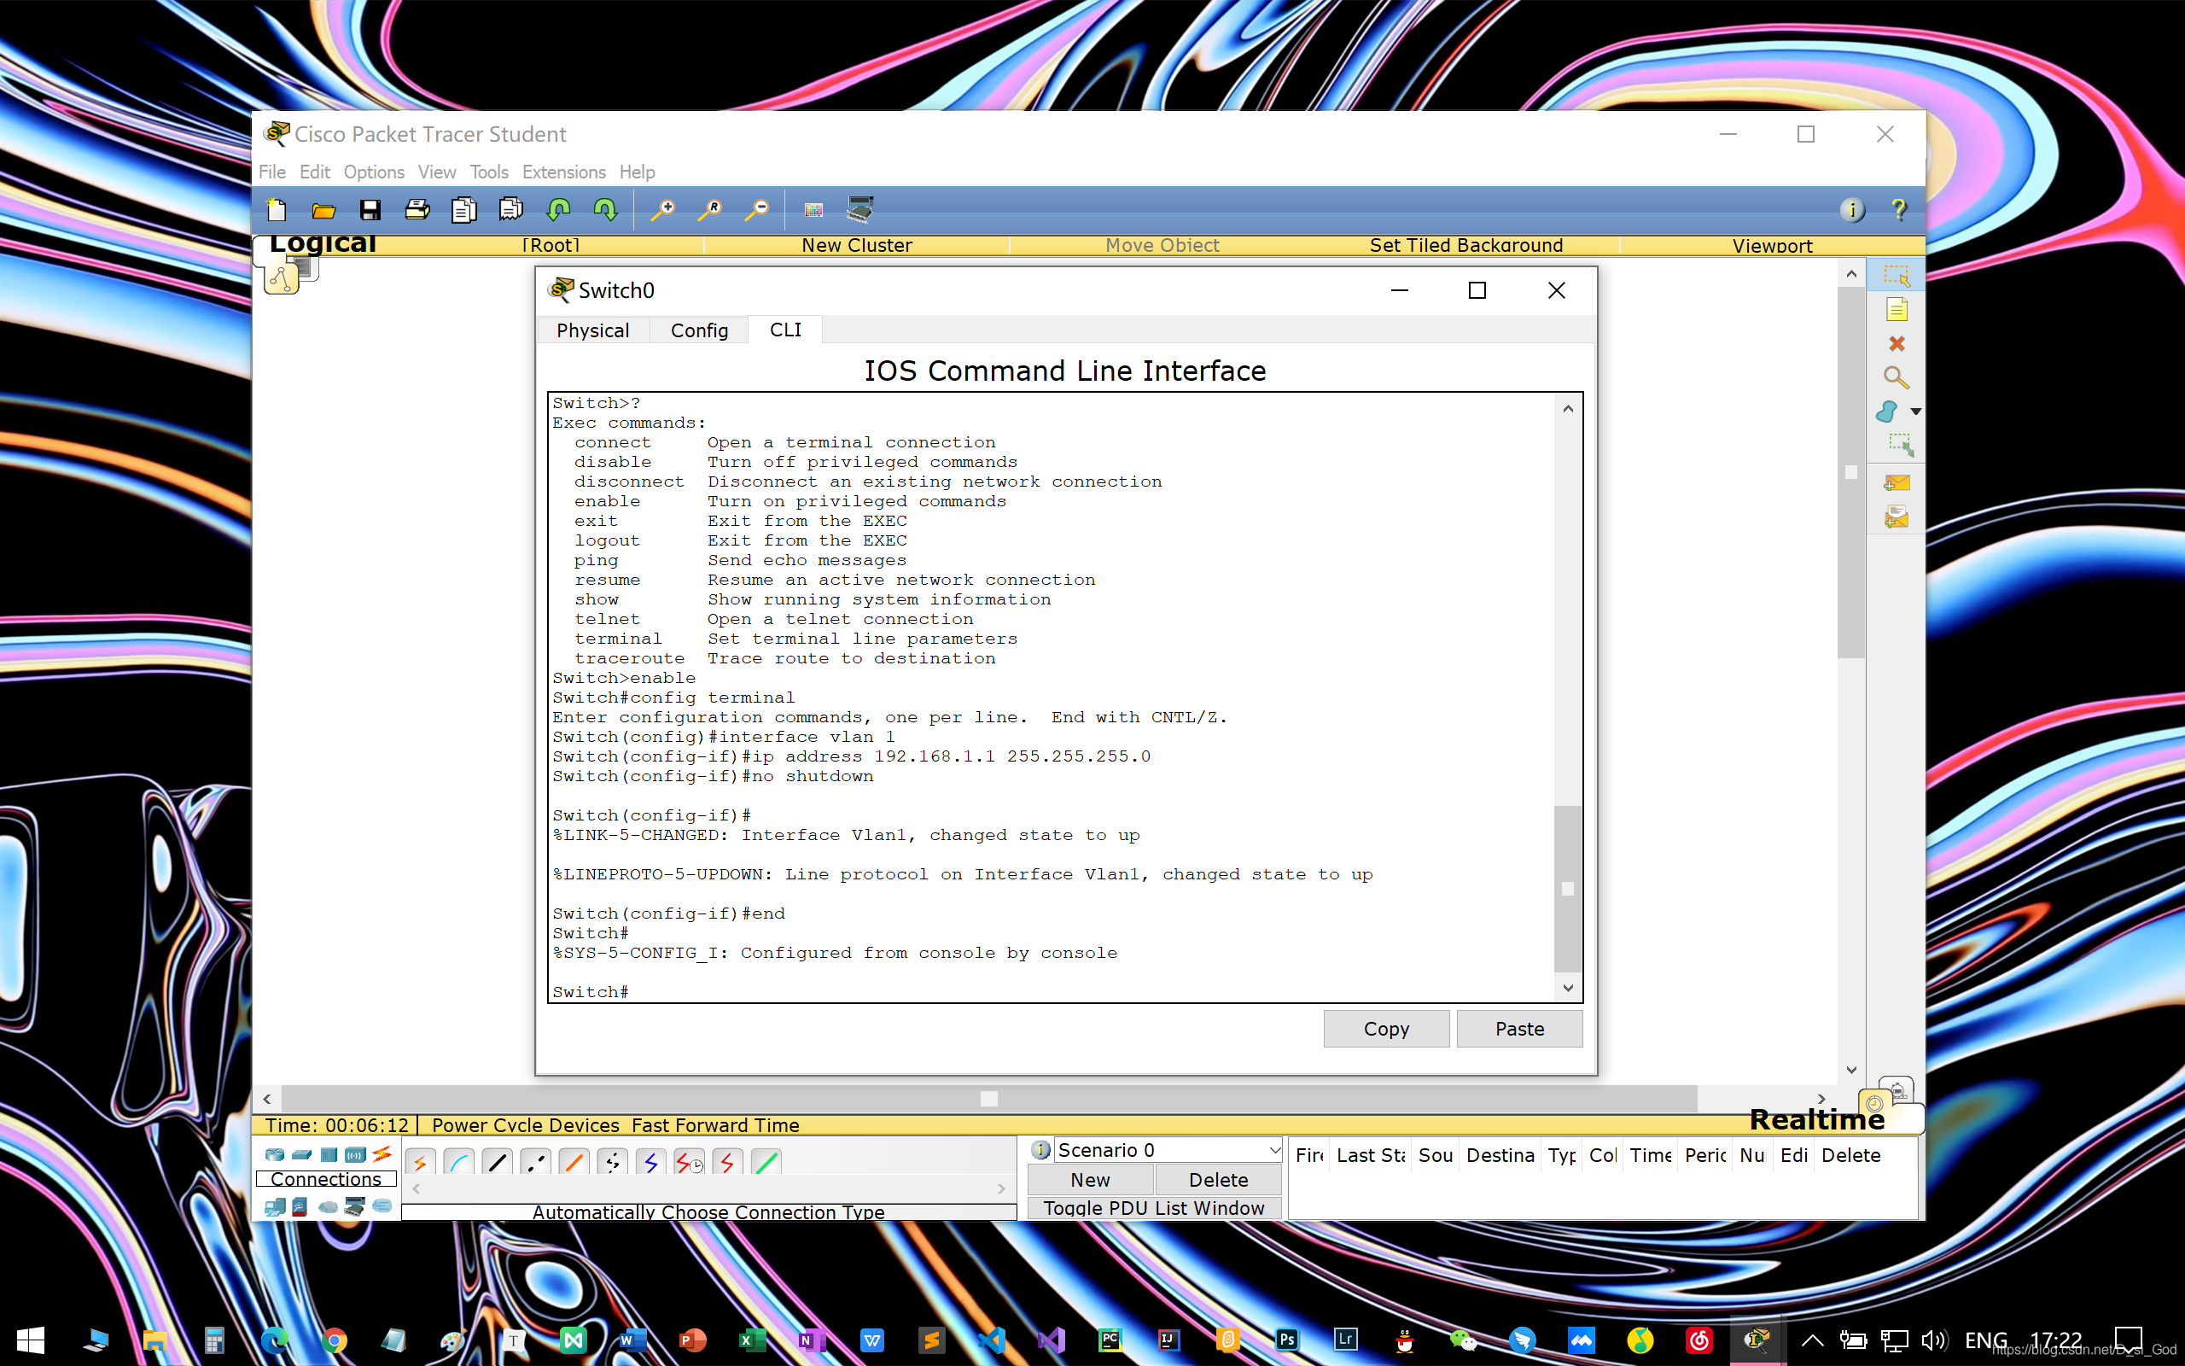This screenshot has height=1366, width=2185.
Task: Choose the green connection cable icon
Action: click(766, 1163)
